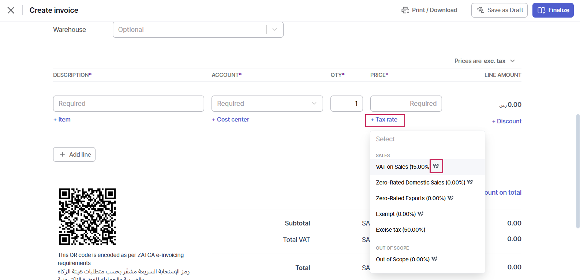
Task: Click the badge icon beside Exempt (0.00%)
Action: pos(420,214)
